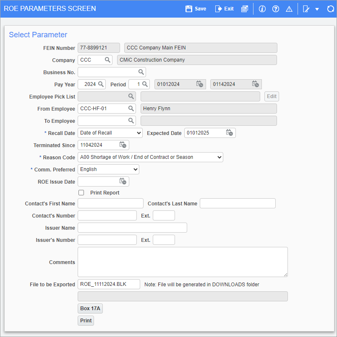This screenshot has height=337, width=337.
Task: Open the Company lookup magnifier
Action: click(x=108, y=60)
